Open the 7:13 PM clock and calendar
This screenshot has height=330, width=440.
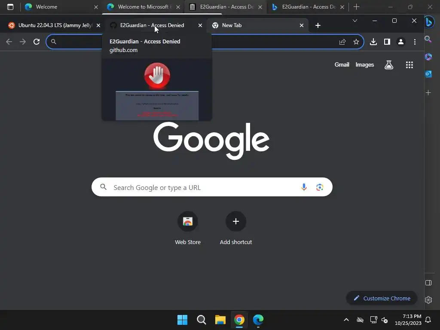(x=408, y=320)
